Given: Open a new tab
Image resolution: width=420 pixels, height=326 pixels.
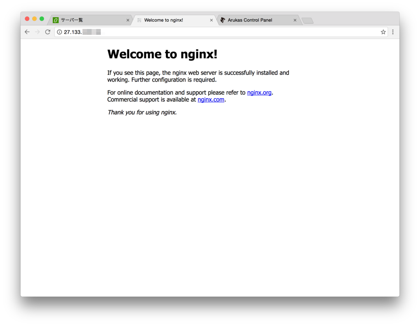Looking at the screenshot, I should tap(308, 21).
